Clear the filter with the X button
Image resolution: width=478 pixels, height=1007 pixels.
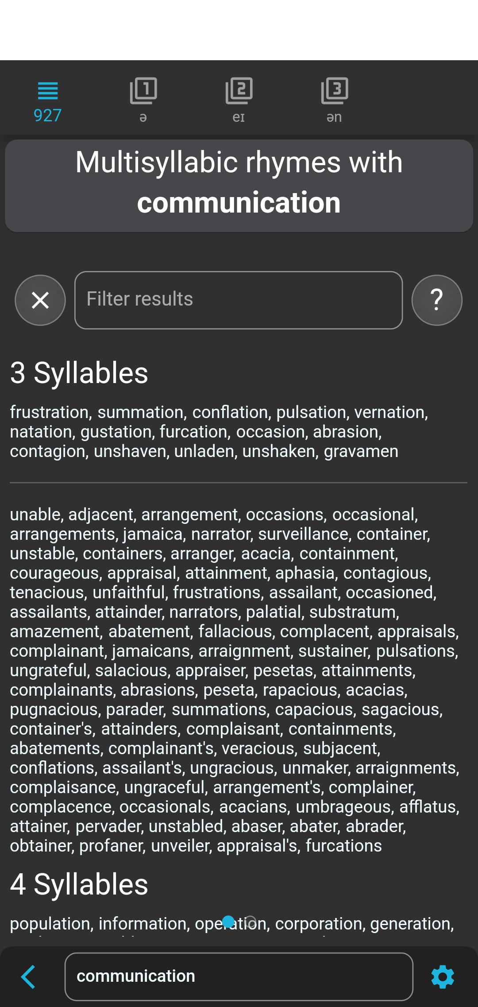(x=40, y=300)
